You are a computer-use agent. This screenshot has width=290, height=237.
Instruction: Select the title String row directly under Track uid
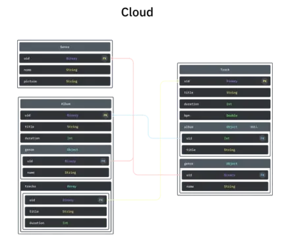pyautogui.click(x=225, y=93)
